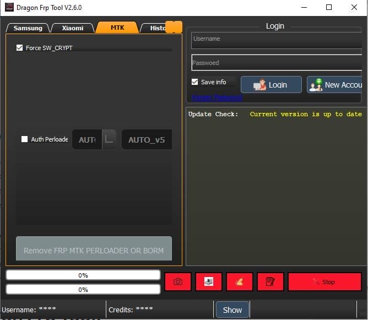Maximize the Dragon Frp Tool window
368x320 pixels.
(329, 7)
